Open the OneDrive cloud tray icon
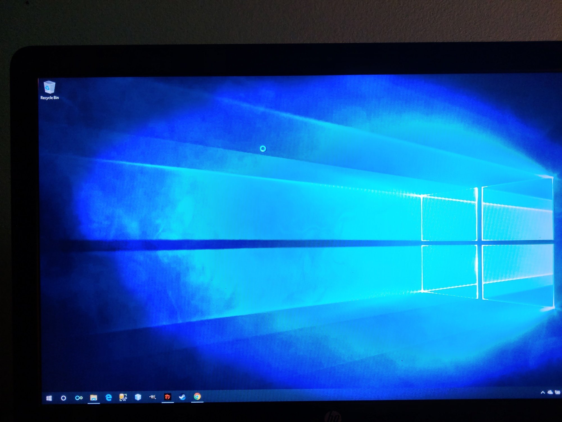 550,392
